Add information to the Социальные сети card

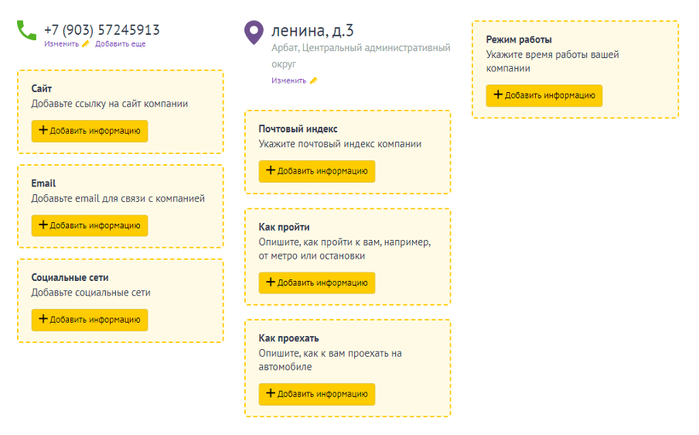tap(89, 320)
